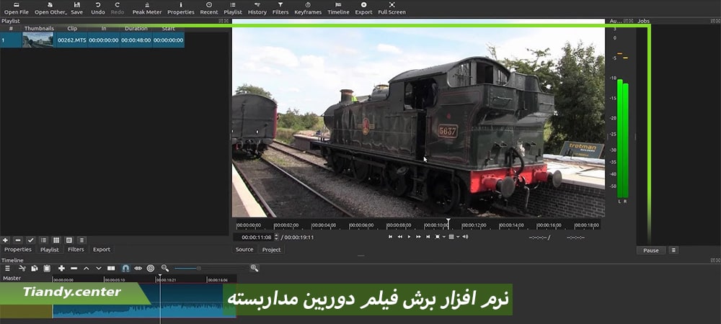Switch to the Properties tab below playlist
This screenshot has height=324, width=721.
tap(18, 249)
